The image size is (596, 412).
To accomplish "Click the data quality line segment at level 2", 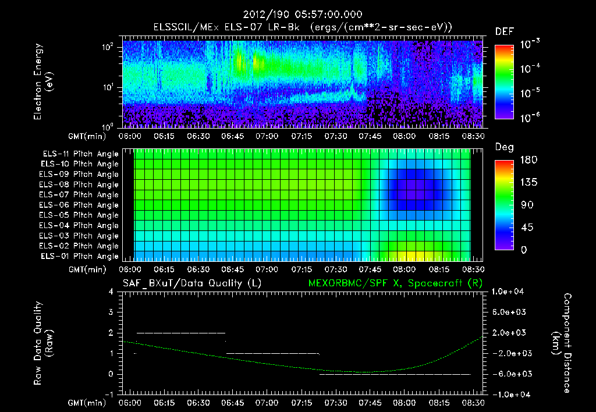I will click(181, 333).
